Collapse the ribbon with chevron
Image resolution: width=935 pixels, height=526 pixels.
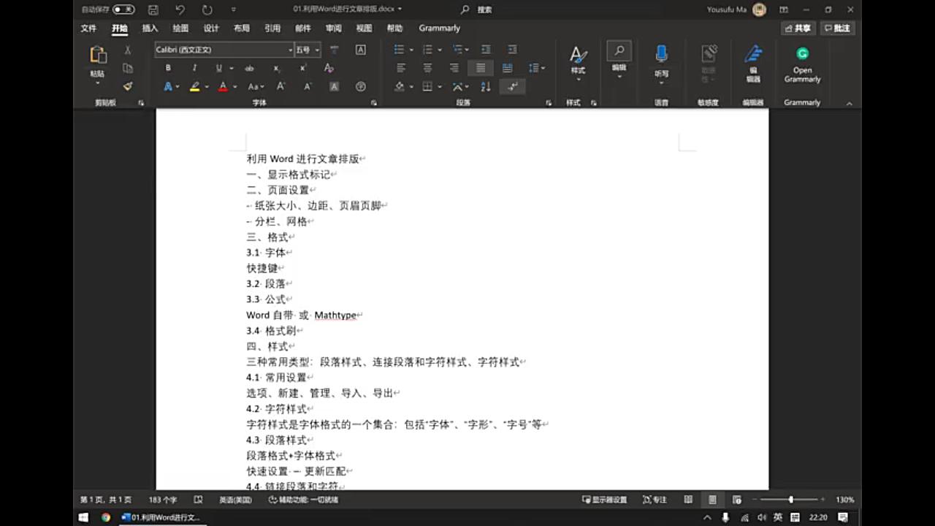tap(850, 103)
